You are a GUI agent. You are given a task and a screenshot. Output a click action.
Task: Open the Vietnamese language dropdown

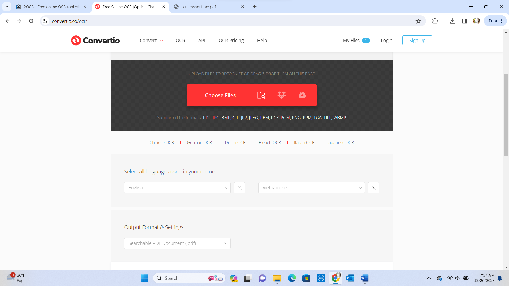coord(311,187)
